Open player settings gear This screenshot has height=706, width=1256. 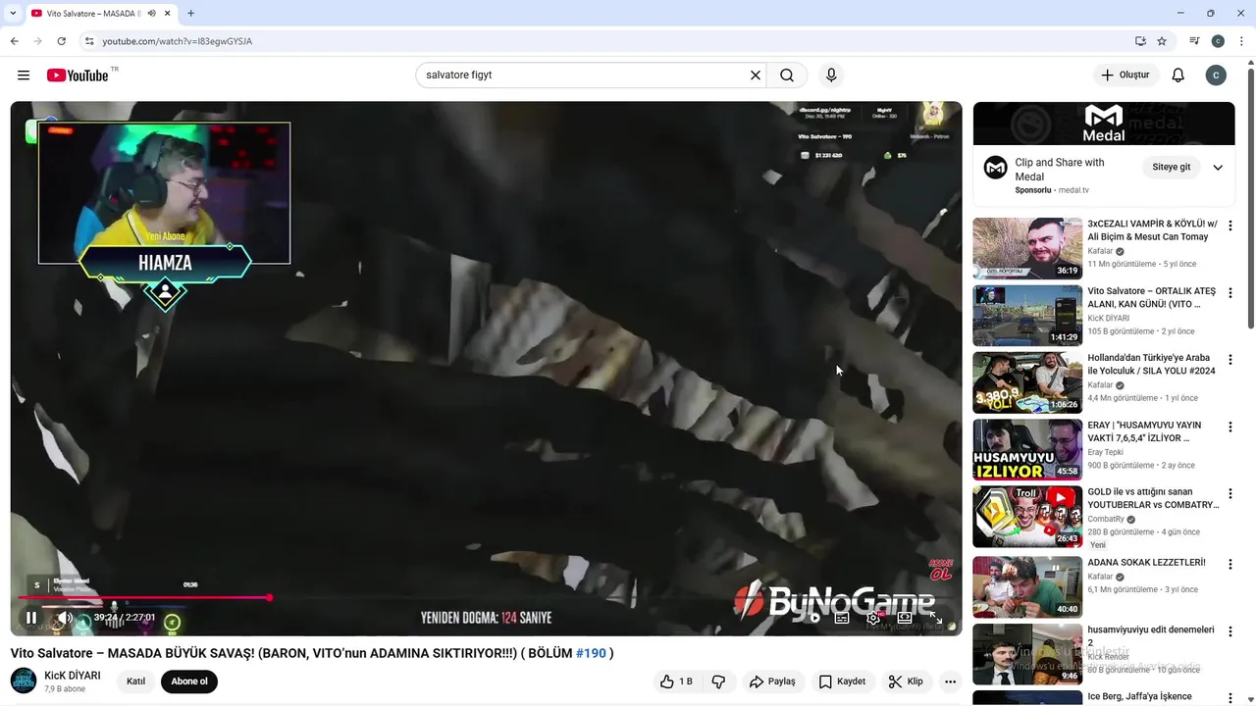tap(873, 618)
